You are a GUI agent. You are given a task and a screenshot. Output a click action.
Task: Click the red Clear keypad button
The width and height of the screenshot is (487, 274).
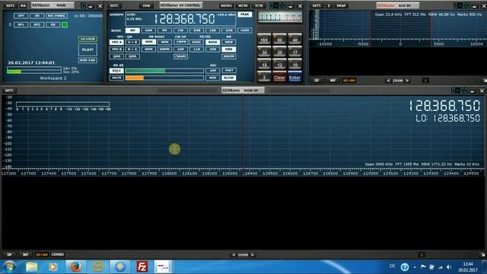tap(279, 77)
